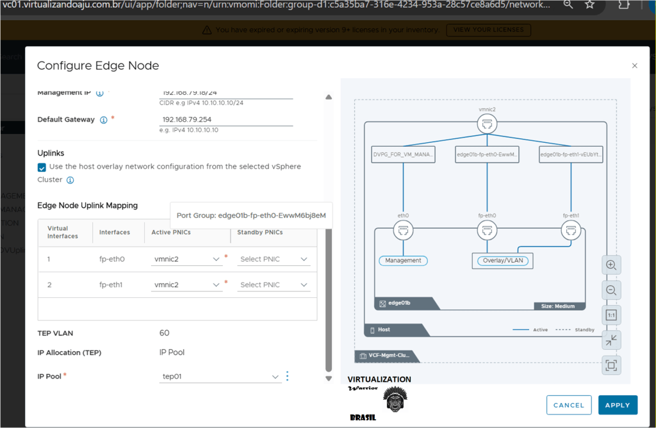Expand the IP Pool tep01 dropdown
Image resolution: width=656 pixels, height=428 pixels.
click(220, 377)
